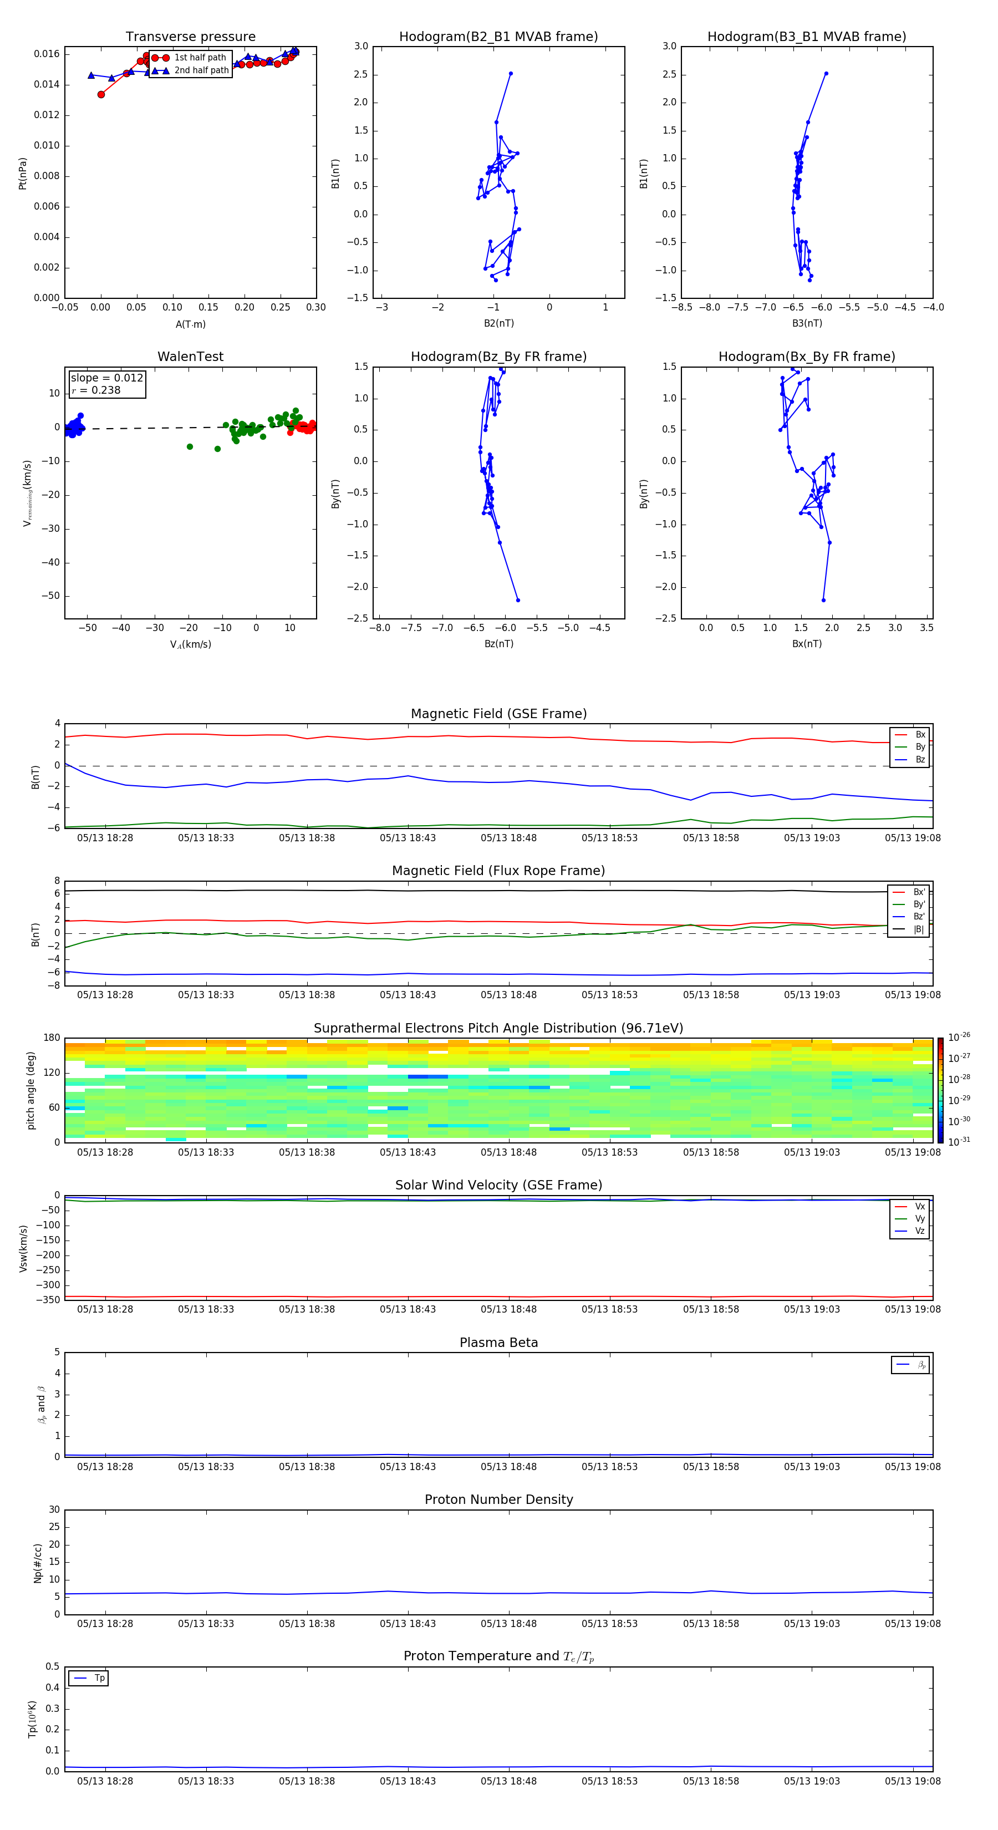Click the Bz(nT) x-axis label in FR hodogram
998x1830 pixels.
coord(498,644)
